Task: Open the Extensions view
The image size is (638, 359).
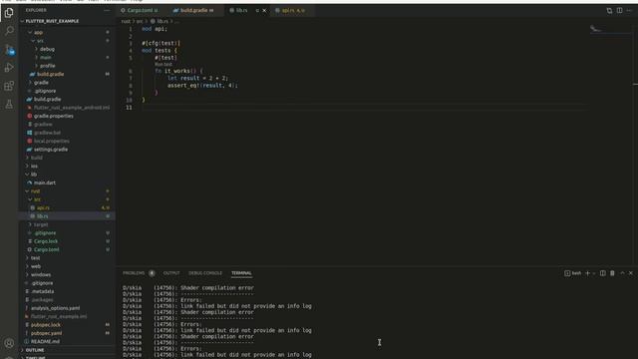Action: coord(9,86)
